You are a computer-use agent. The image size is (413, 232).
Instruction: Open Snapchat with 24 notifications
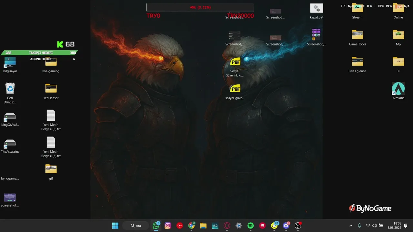(275, 226)
